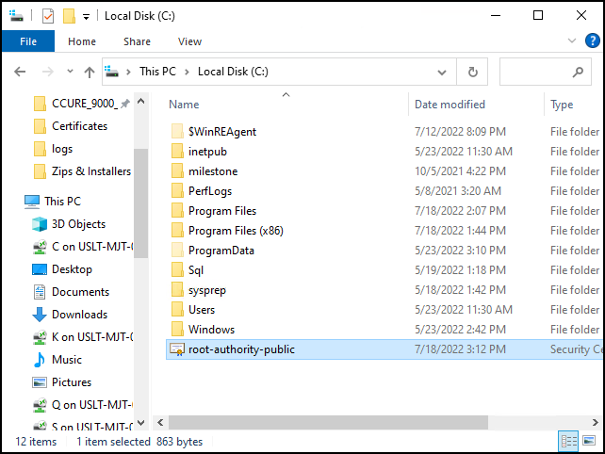This screenshot has height=454, width=605.
Task: Select the Music library in the sidebar
Action: (66, 360)
